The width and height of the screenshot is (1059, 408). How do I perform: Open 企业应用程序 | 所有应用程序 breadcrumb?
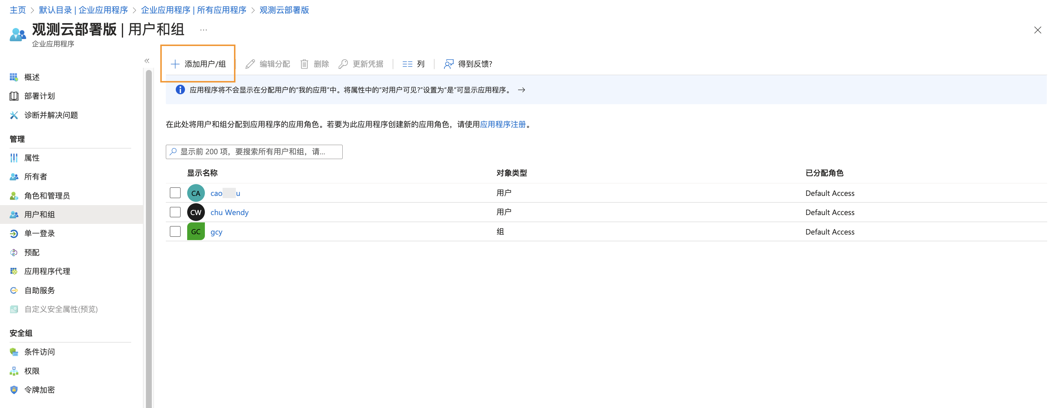click(193, 10)
